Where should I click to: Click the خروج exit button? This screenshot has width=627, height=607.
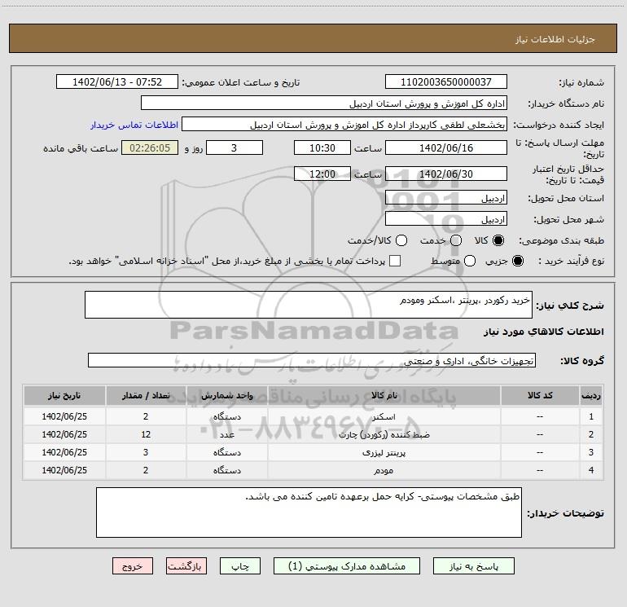pos(133,566)
